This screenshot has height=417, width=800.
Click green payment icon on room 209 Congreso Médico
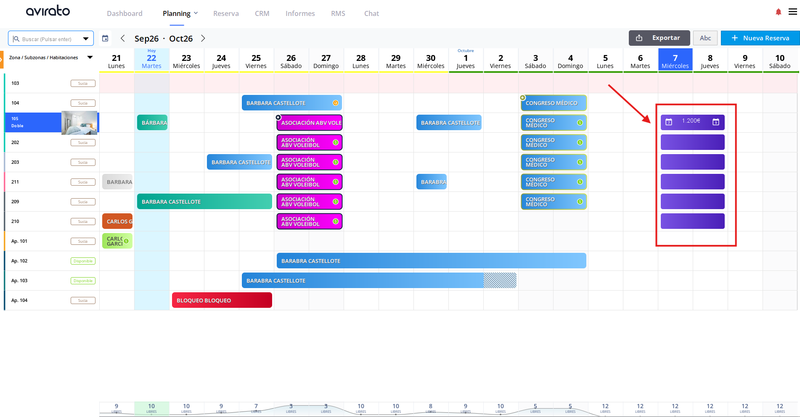click(580, 202)
